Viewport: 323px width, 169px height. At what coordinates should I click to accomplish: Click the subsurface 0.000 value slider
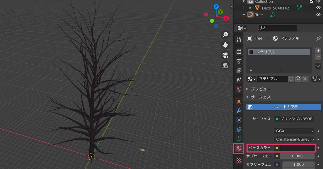click(x=297, y=156)
